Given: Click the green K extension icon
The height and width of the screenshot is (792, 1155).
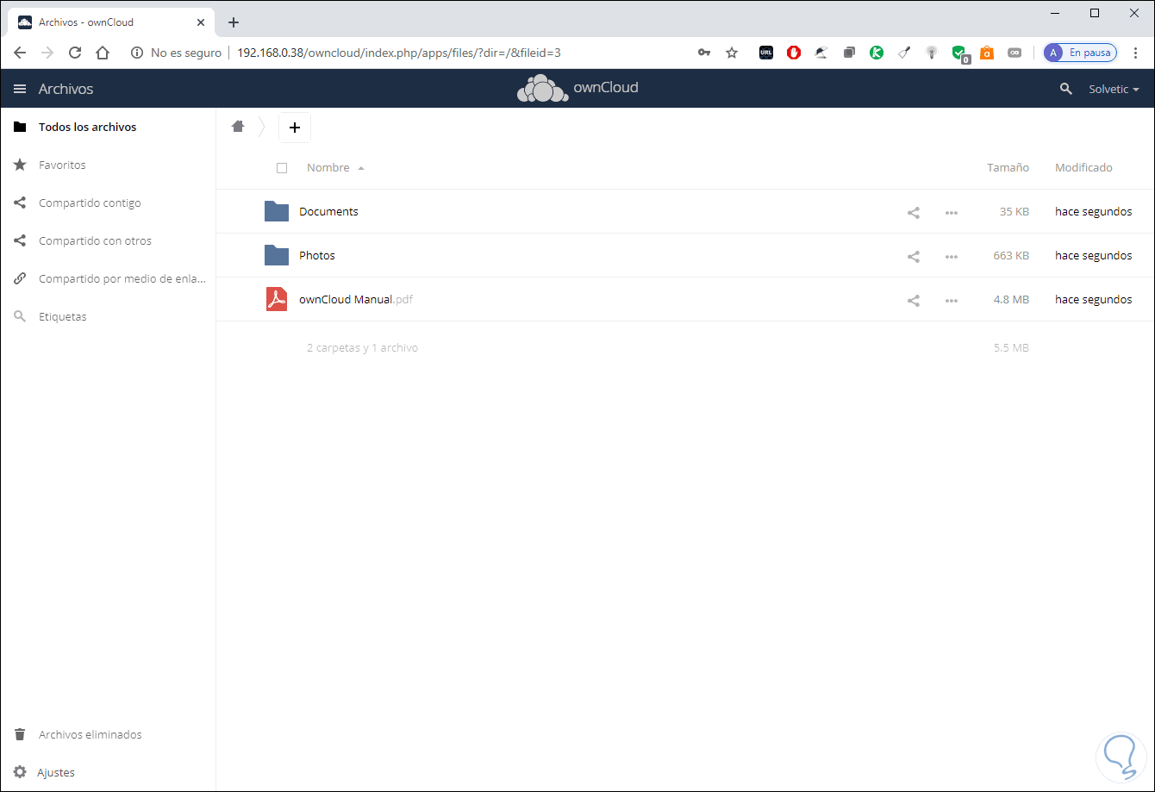Looking at the screenshot, I should click(877, 53).
